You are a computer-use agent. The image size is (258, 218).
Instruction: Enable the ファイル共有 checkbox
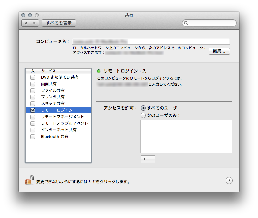(33, 91)
